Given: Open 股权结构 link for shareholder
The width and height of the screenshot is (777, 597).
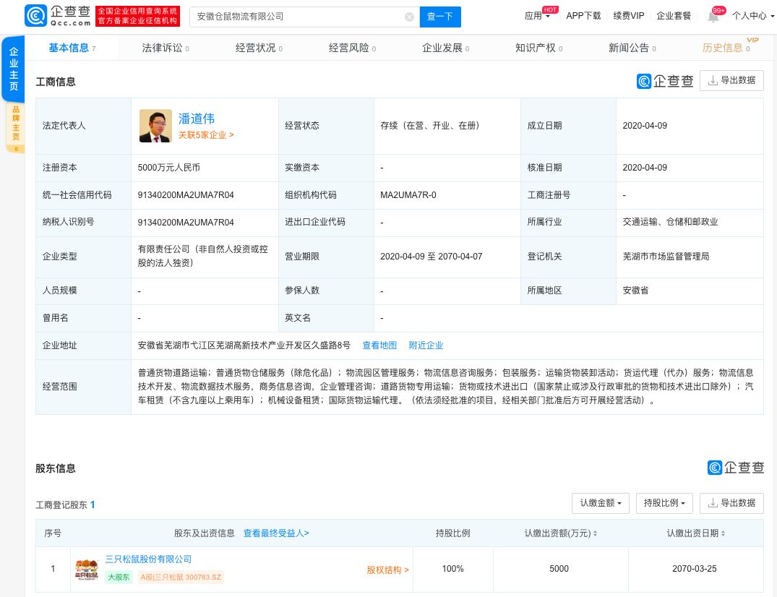Looking at the screenshot, I should pyautogui.click(x=387, y=570).
